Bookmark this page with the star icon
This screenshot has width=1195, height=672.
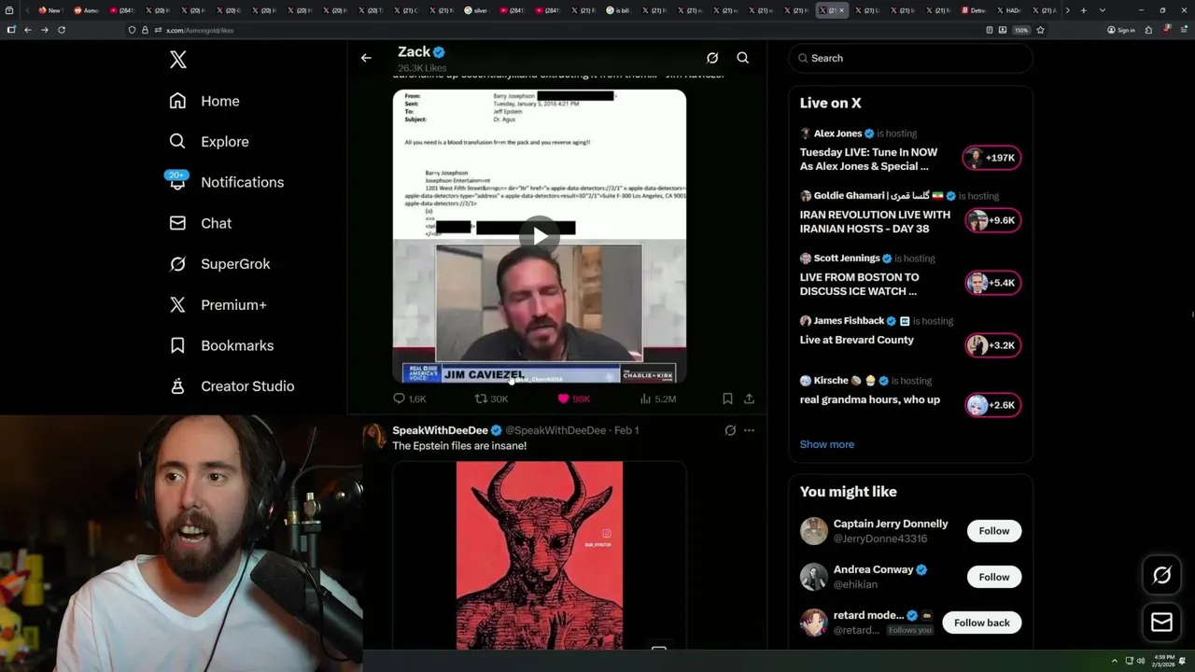(x=1040, y=30)
